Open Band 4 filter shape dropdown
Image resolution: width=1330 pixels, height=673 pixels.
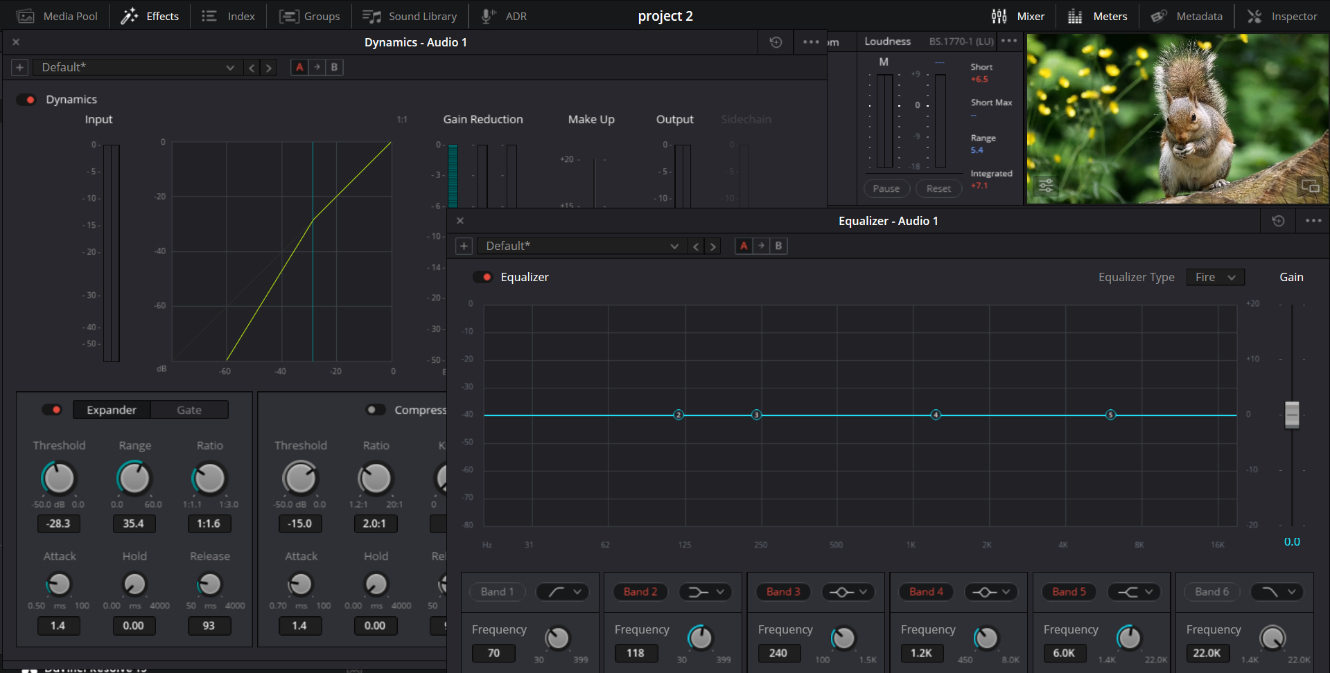click(991, 592)
